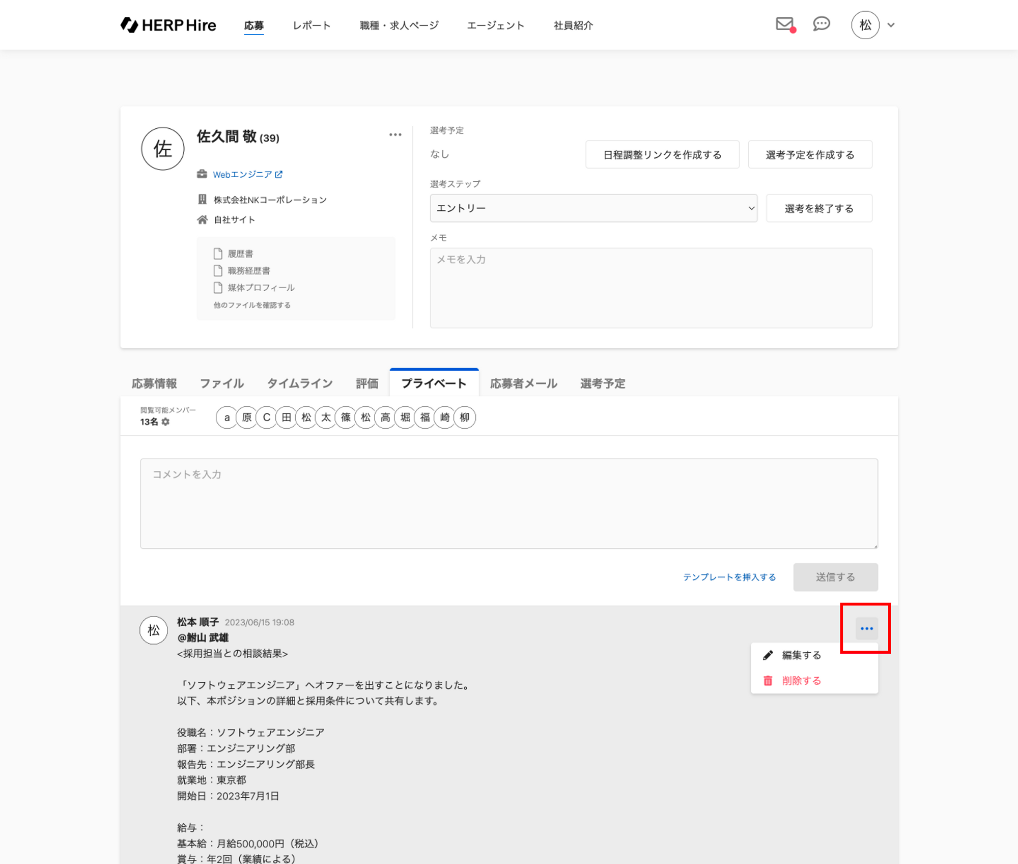Switch to the タイムライン tab
1018x864 pixels.
click(299, 383)
